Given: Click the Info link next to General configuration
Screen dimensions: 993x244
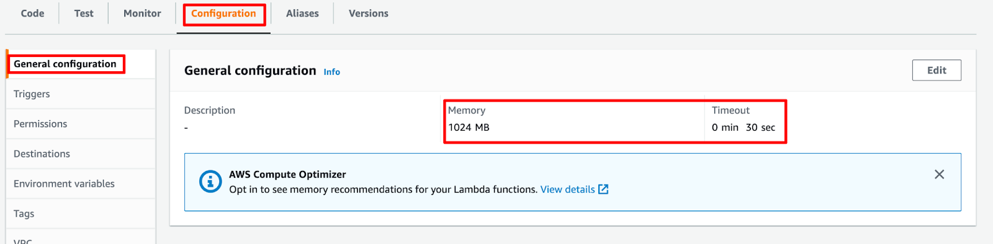Looking at the screenshot, I should click(x=332, y=72).
